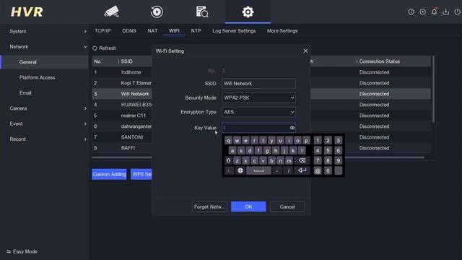Image resolution: width=462 pixels, height=260 pixels.
Task: Open the file search icon
Action: 202,12
